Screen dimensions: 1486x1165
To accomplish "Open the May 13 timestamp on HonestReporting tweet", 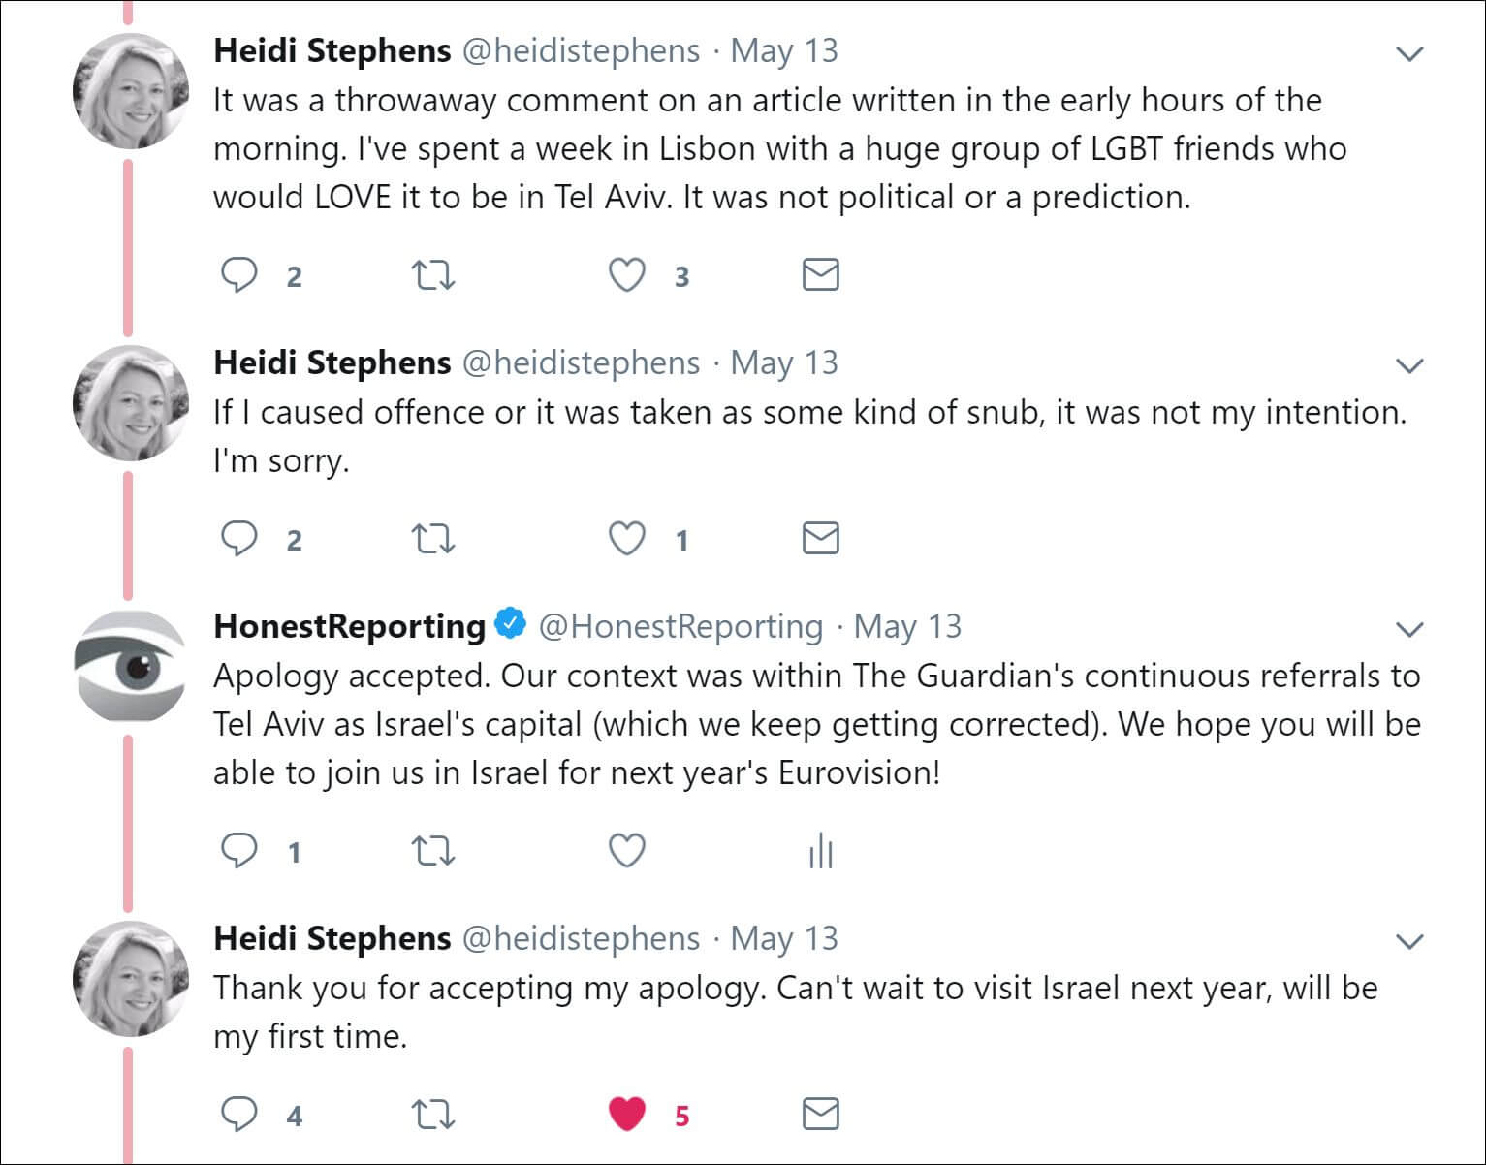I will click(x=907, y=626).
